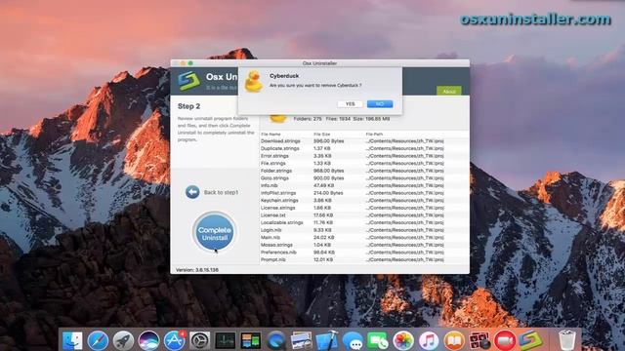625x351 pixels.
Task: Open QuickTime Player from the Dock
Action: click(276, 340)
